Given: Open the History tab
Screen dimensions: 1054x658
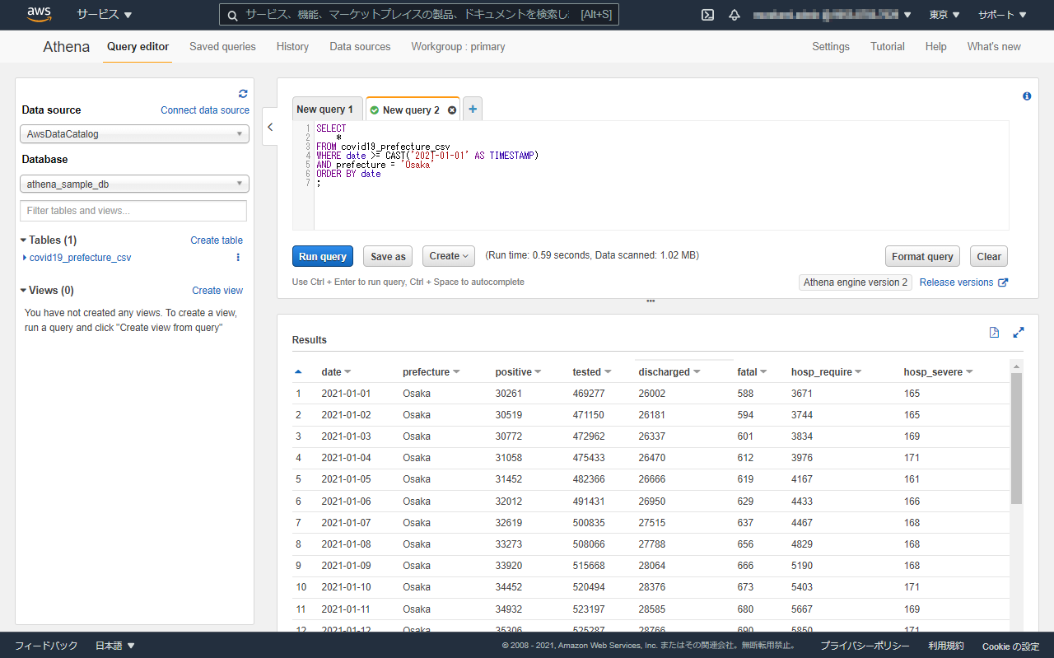Looking at the screenshot, I should click(292, 47).
